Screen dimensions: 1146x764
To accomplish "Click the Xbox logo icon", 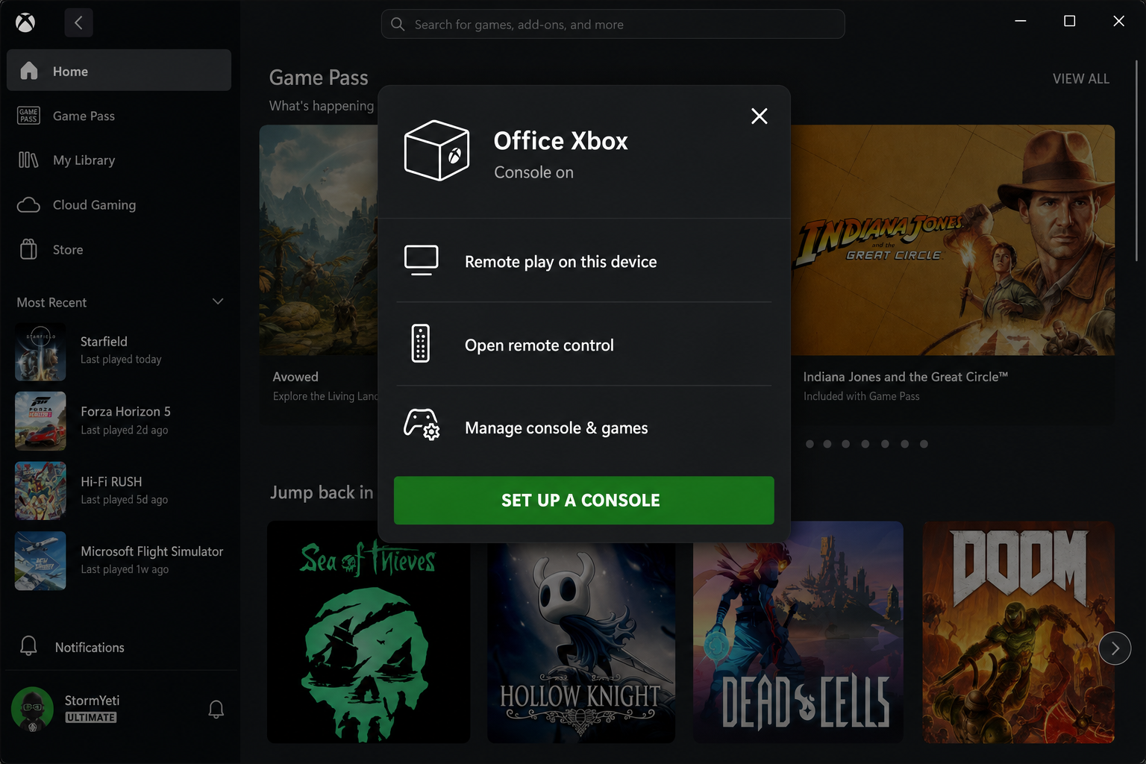I will tap(25, 23).
